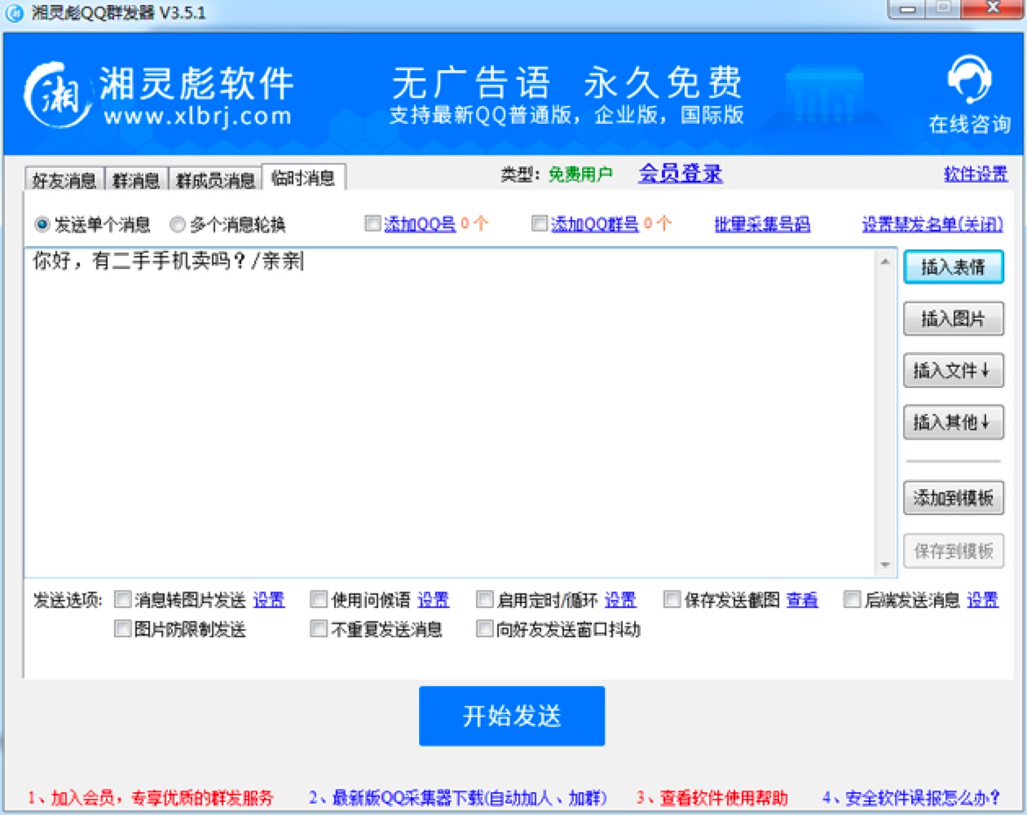Tick the 添加QQ号 checkbox
Viewport: 1027px width, 815px height.
(372, 222)
